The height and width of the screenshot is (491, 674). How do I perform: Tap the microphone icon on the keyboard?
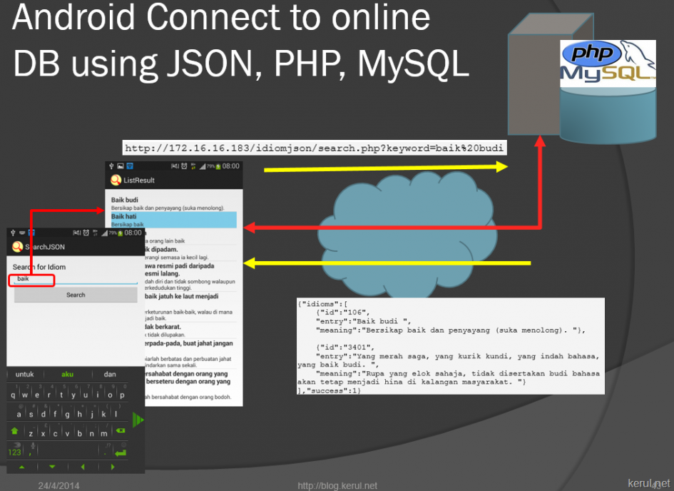pos(33,446)
